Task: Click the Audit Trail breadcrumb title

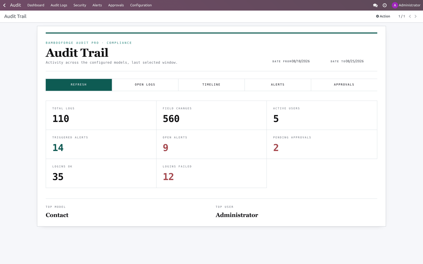Action: [15, 16]
